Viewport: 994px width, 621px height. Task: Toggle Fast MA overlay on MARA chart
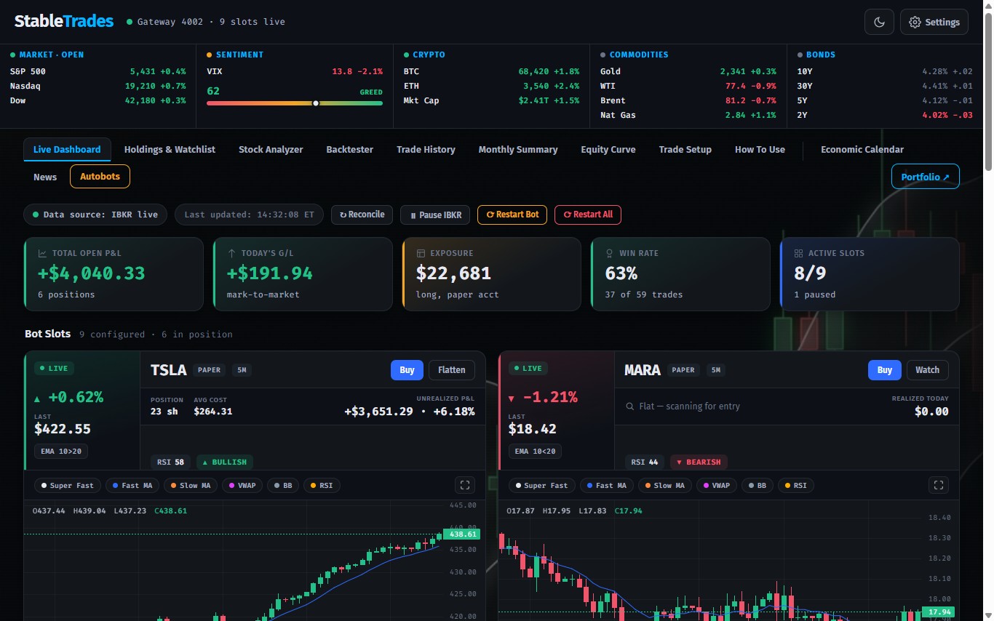(606, 485)
